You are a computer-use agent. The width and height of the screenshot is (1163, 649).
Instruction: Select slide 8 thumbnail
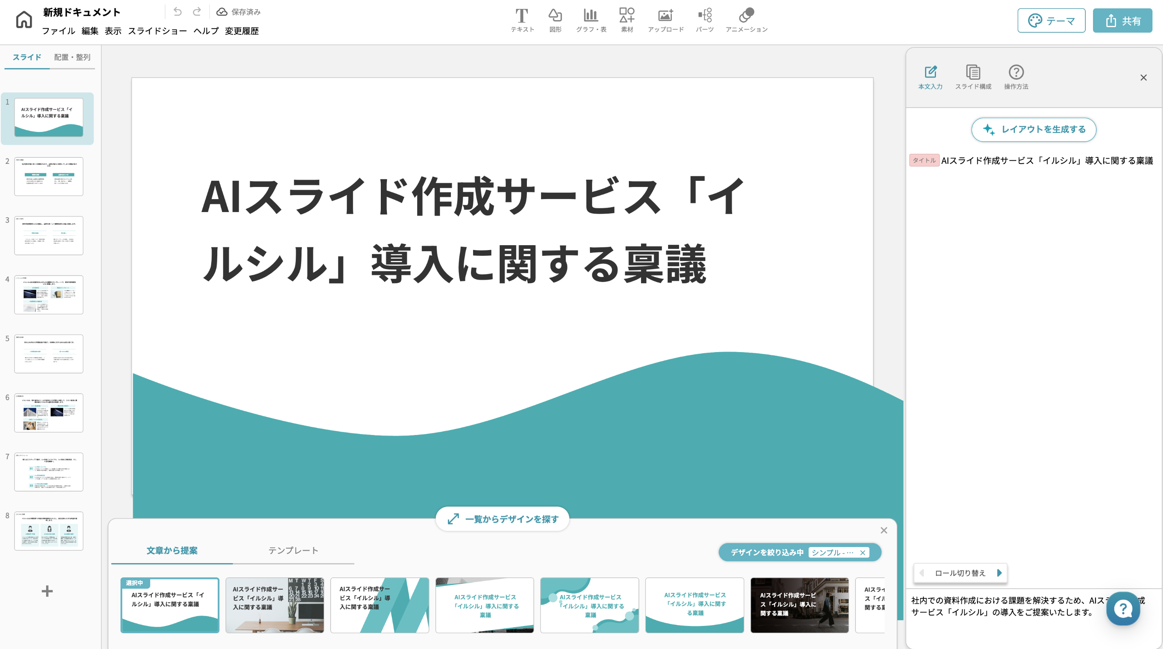[49, 531]
